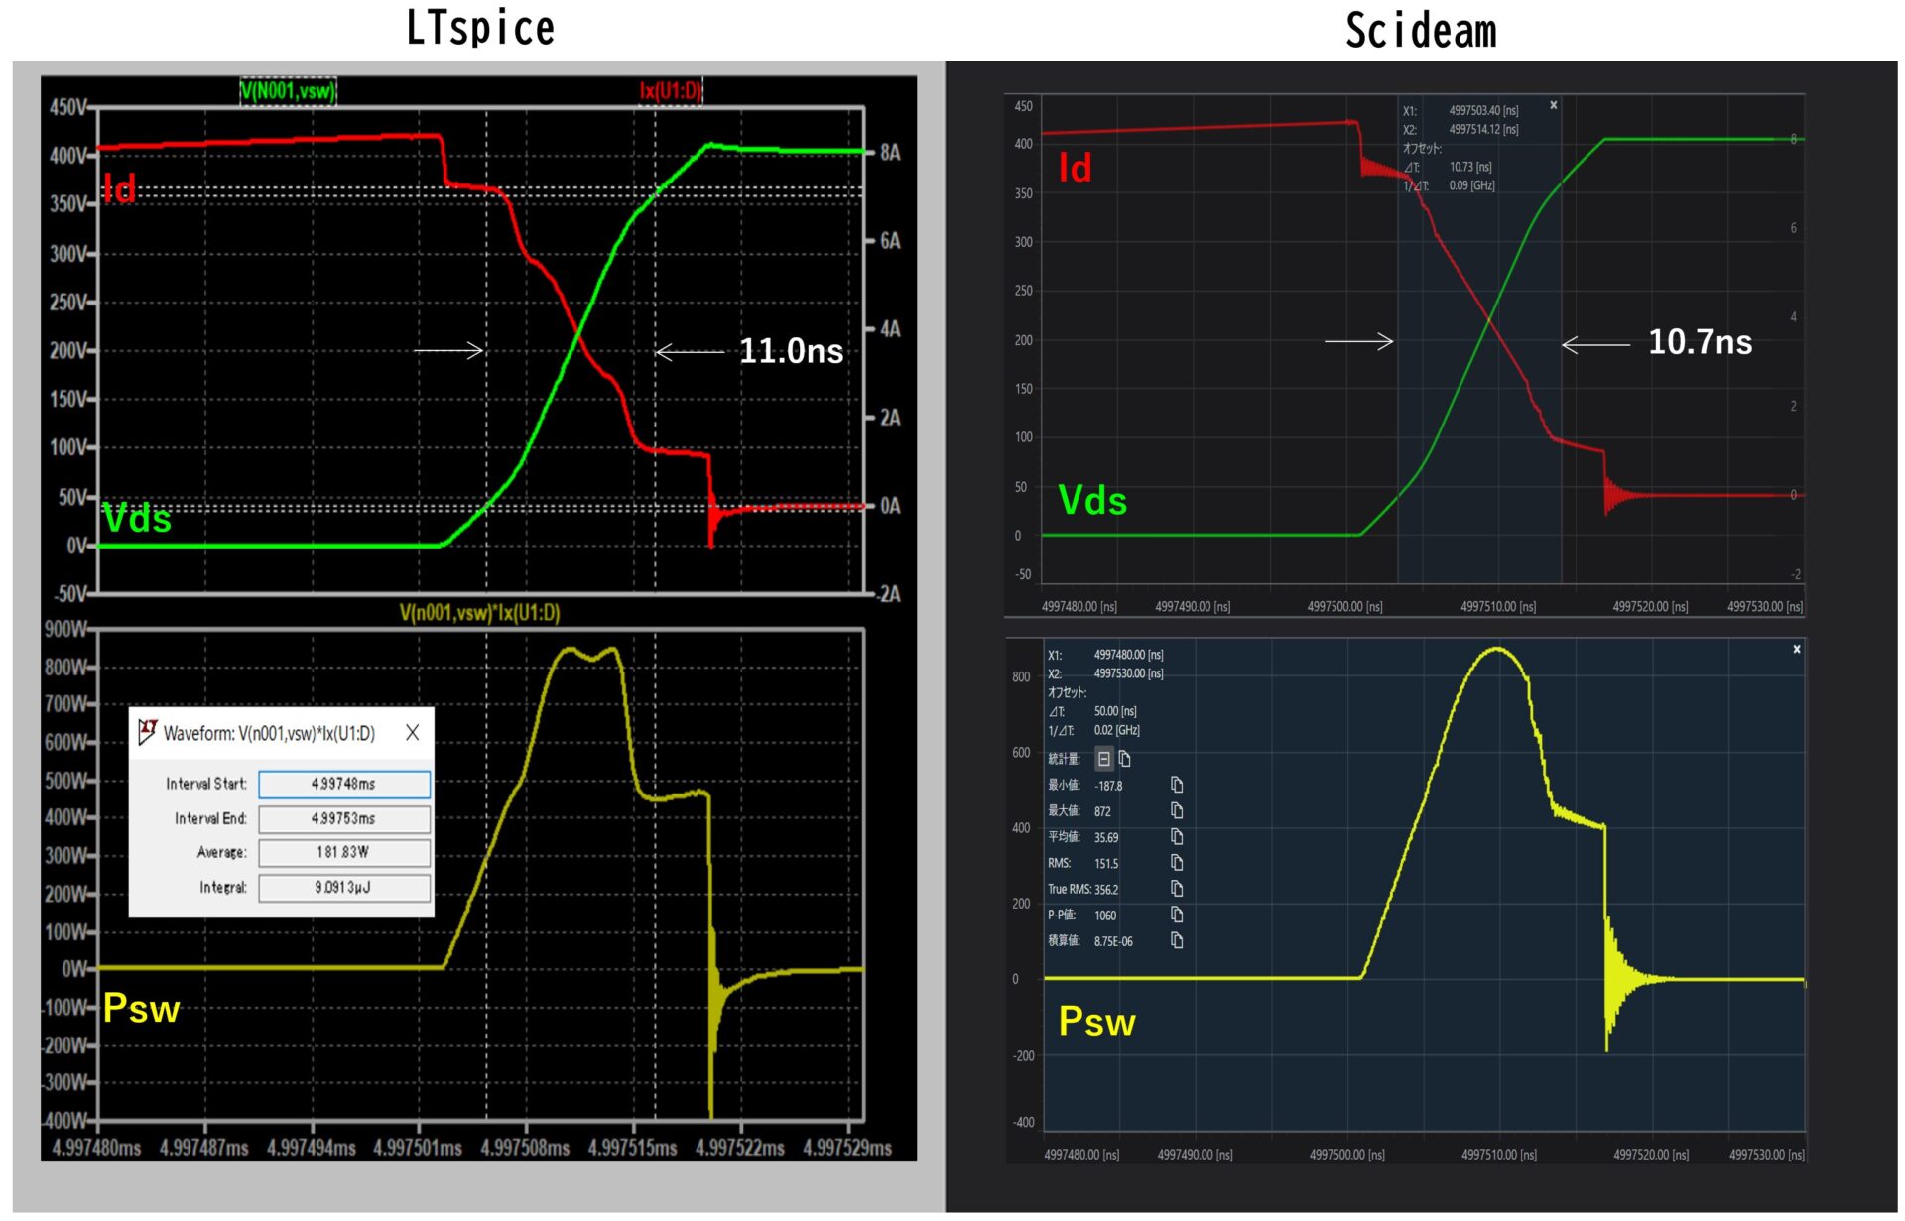The image size is (1905, 1221).
Task: Copy all 統計量 statistics at once
Action: pyautogui.click(x=1125, y=759)
